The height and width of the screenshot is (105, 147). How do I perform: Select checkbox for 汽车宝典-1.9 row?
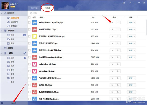coord(29,78)
